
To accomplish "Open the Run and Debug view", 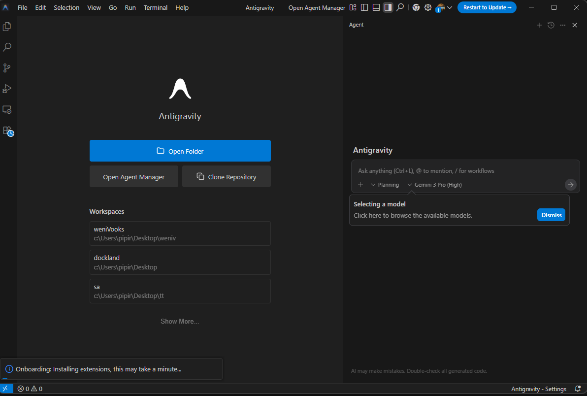I will pyautogui.click(x=7, y=89).
